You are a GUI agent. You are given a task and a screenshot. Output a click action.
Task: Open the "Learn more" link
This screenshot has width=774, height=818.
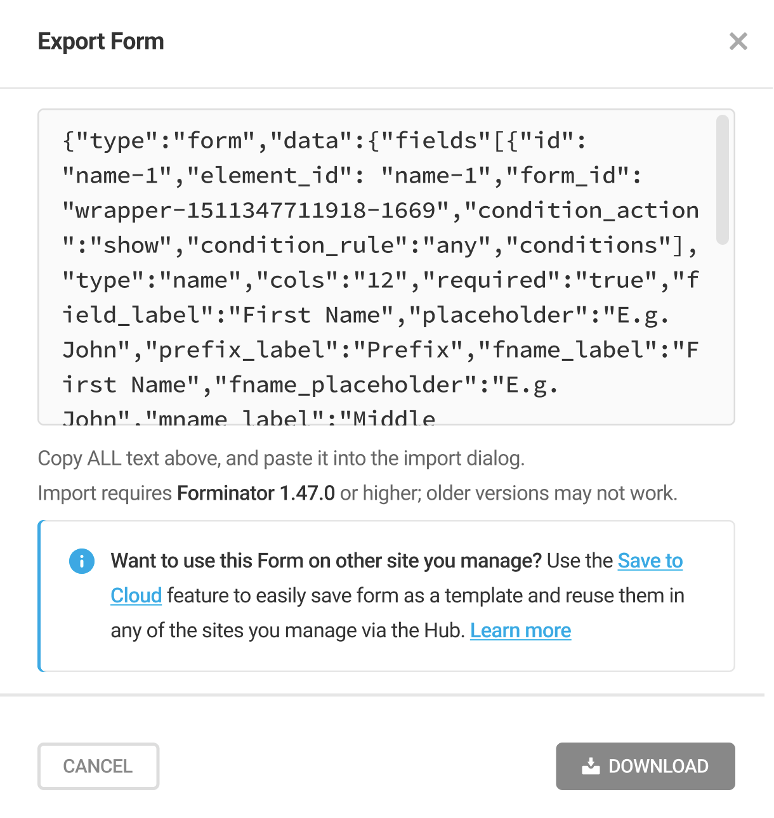point(520,630)
